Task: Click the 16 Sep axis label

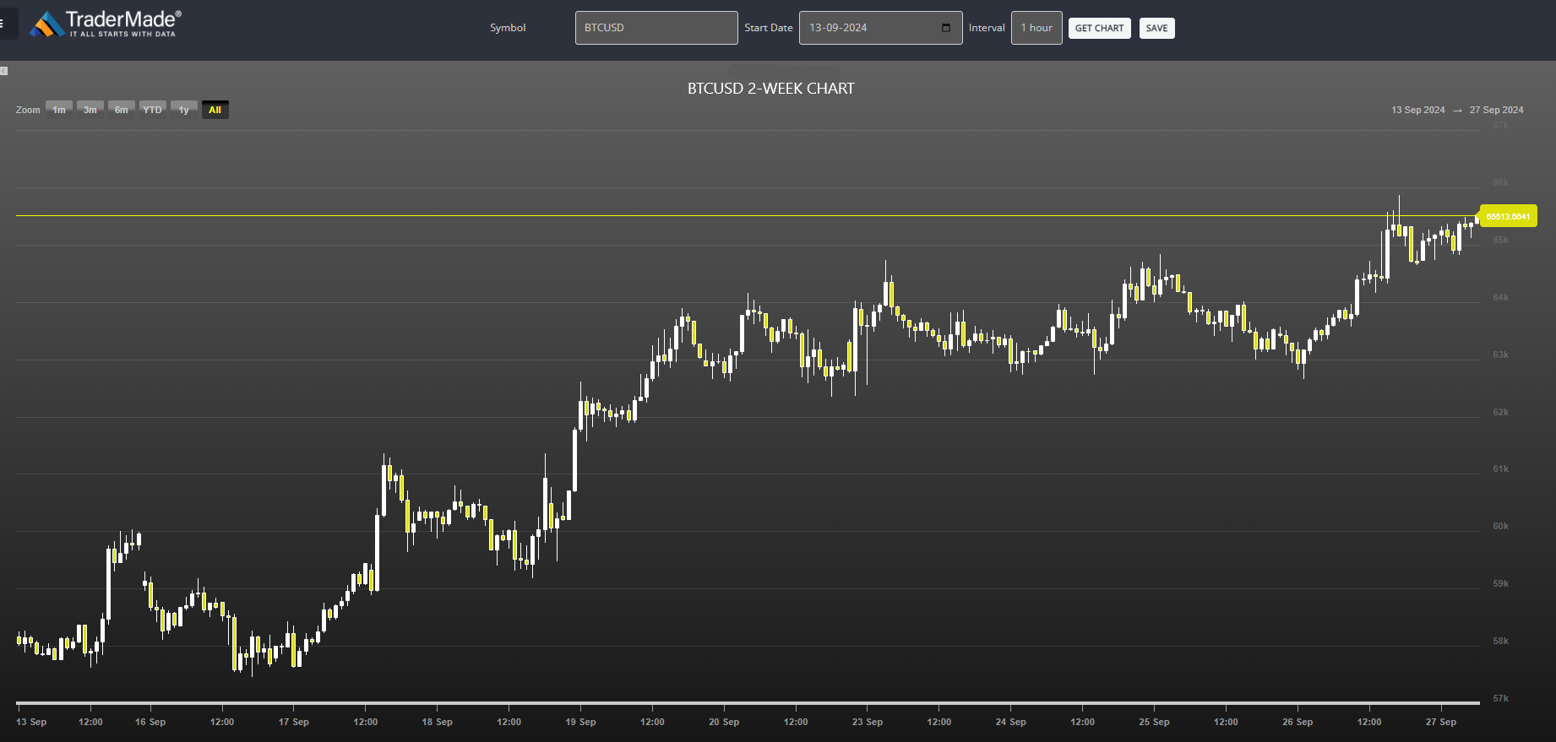Action: tap(150, 722)
